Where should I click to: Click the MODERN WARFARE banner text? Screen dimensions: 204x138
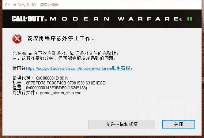[x=116, y=19]
